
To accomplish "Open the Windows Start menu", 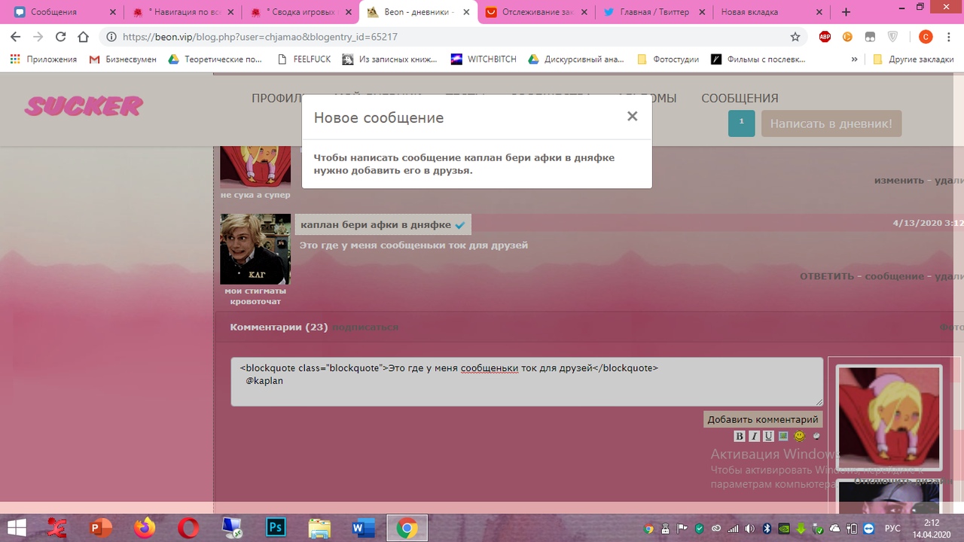I will 17,528.
